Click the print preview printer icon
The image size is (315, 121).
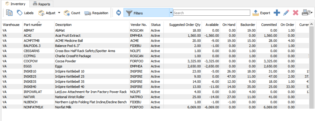click(306, 13)
